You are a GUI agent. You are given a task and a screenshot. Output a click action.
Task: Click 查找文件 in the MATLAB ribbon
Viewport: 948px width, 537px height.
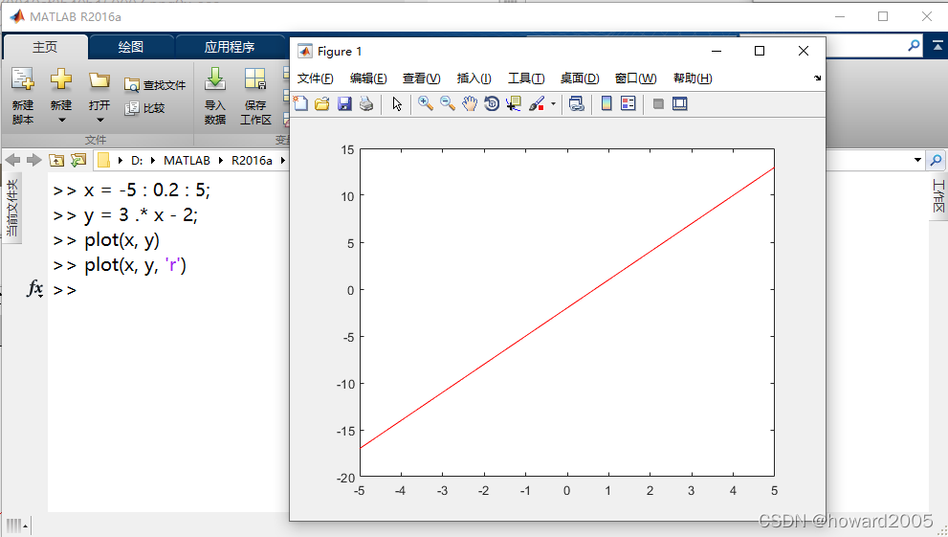tap(155, 85)
